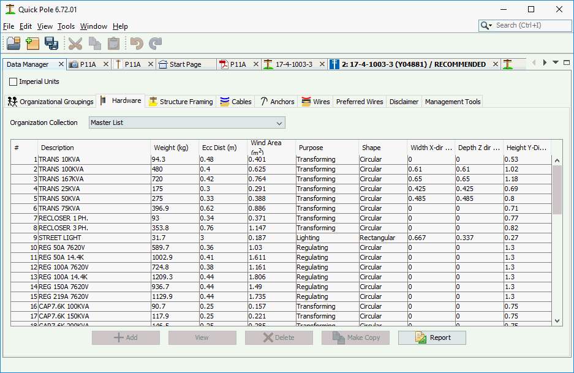
Task: Click the New Project toolbar icon
Action: coord(32,43)
